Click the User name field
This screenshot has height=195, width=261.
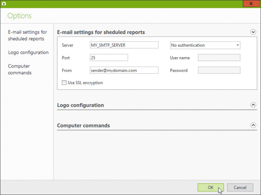[219, 58]
